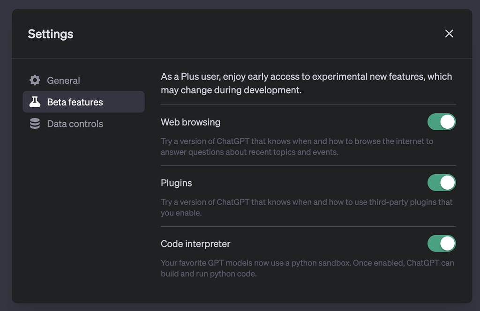The image size is (480, 311).
Task: Click the cog icon in the settings sidebar
Action: coord(35,80)
